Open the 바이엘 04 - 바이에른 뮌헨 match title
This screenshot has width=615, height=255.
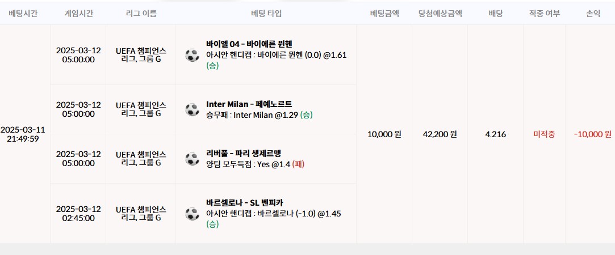point(249,44)
